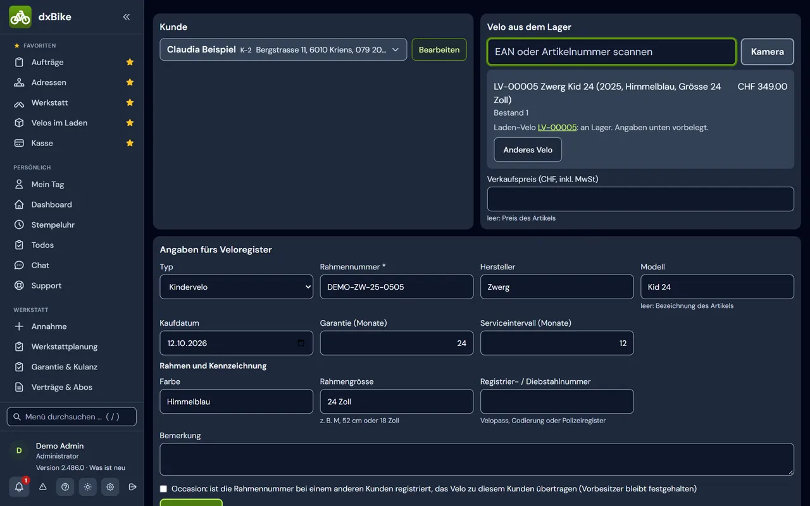Enable the Occasion transfer checkbox
The width and height of the screenshot is (810, 506).
(x=164, y=489)
